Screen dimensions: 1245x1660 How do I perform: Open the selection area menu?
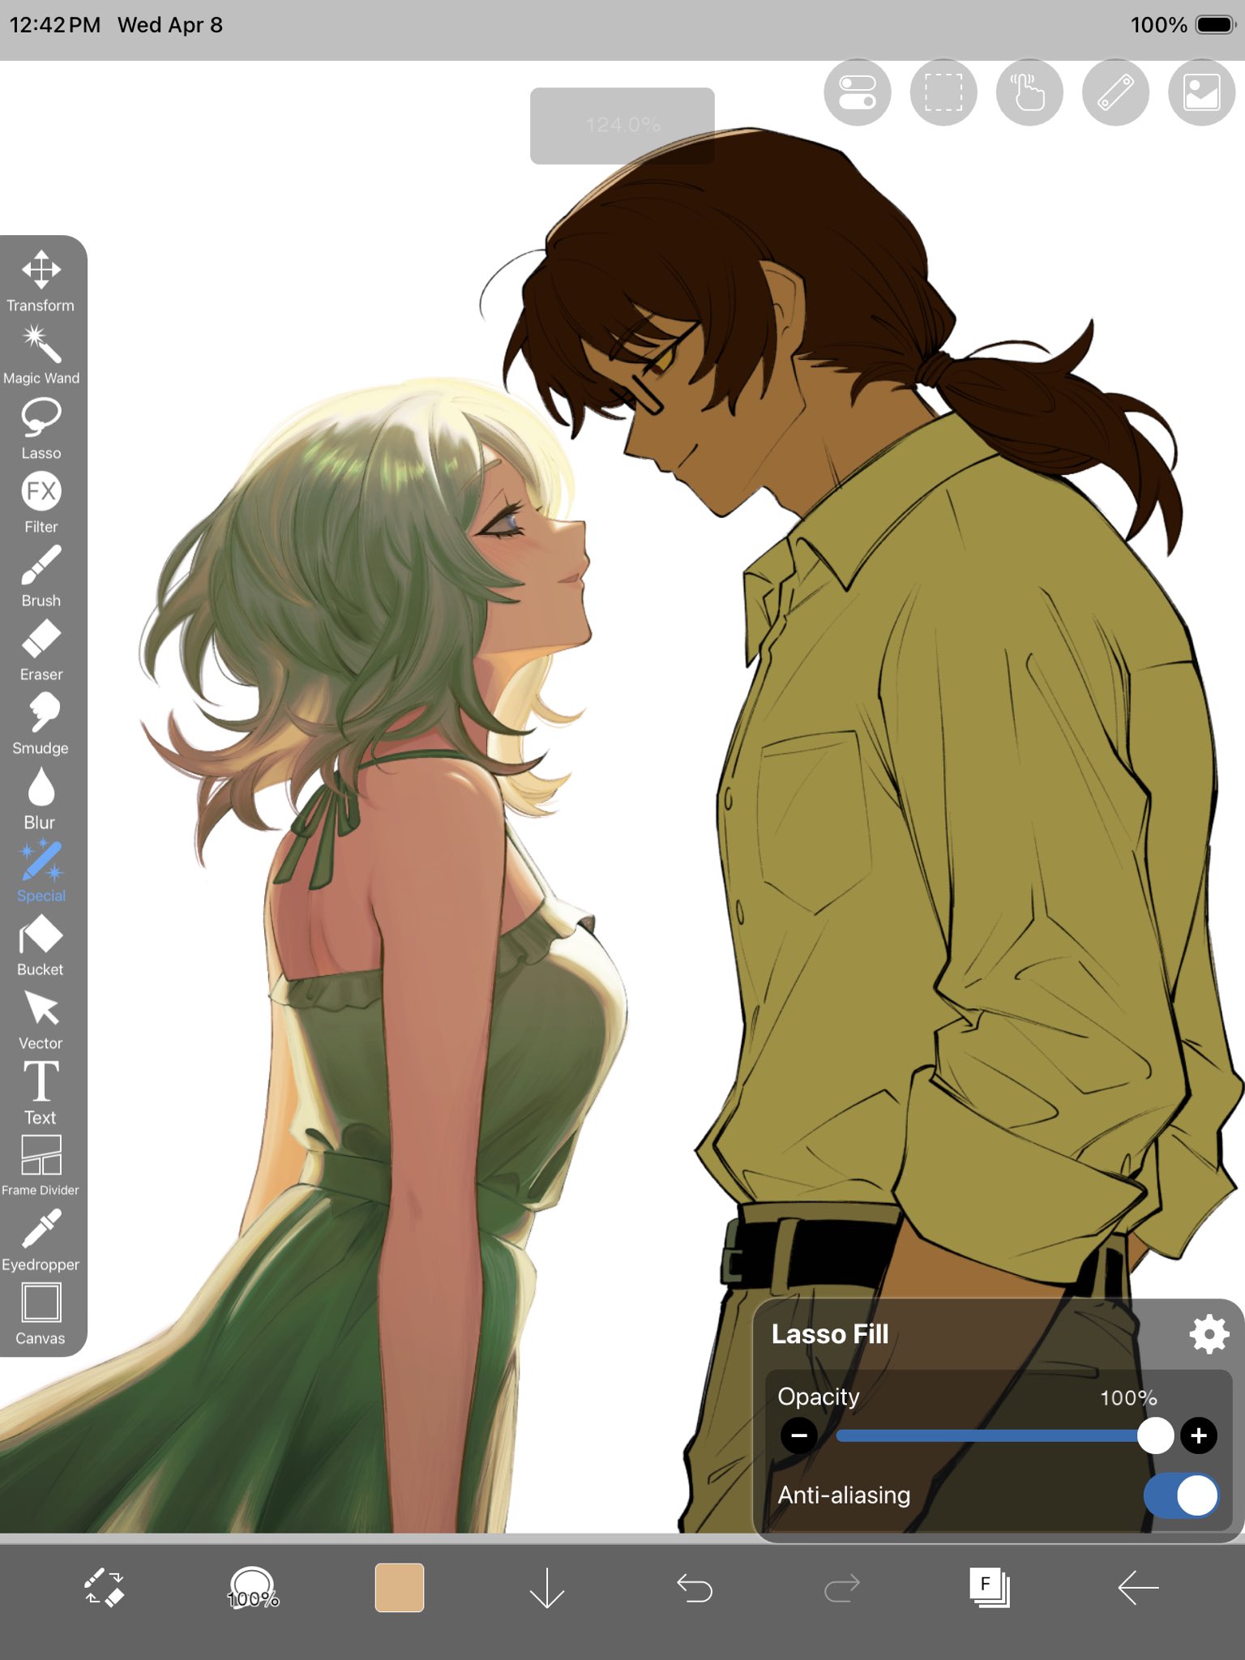[x=943, y=92]
